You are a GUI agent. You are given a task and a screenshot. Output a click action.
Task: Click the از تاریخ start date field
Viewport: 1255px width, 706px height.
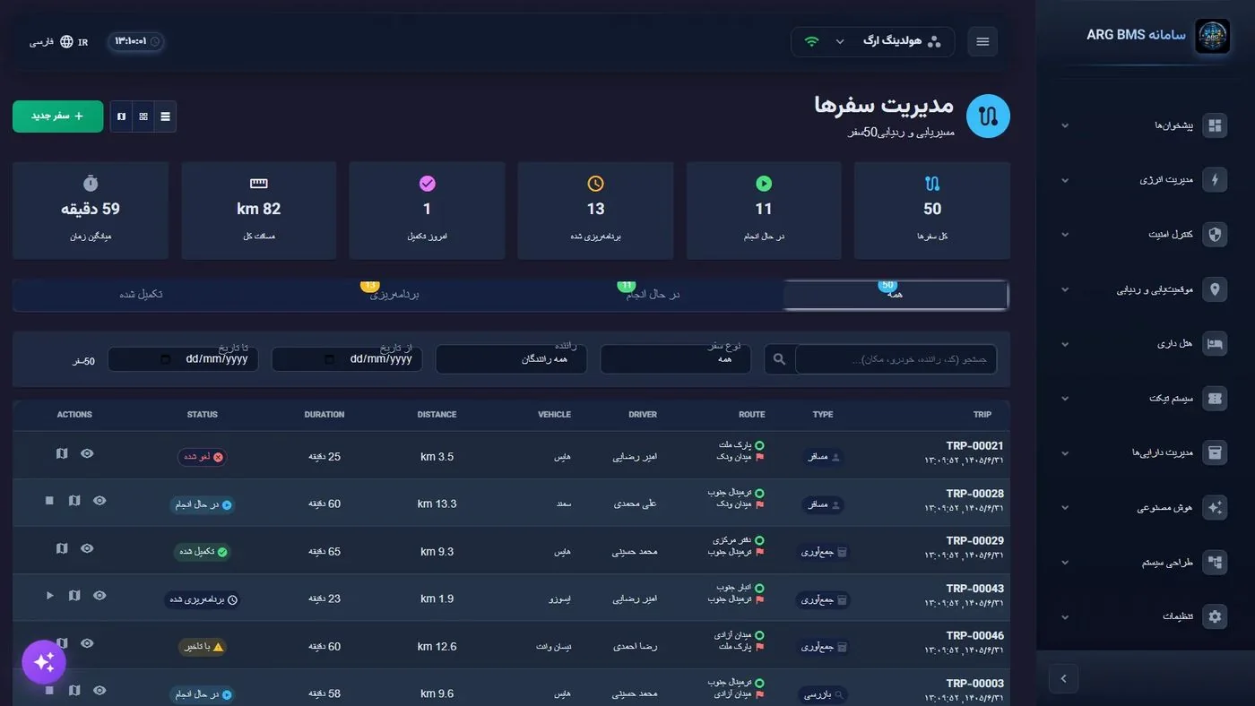click(x=347, y=359)
